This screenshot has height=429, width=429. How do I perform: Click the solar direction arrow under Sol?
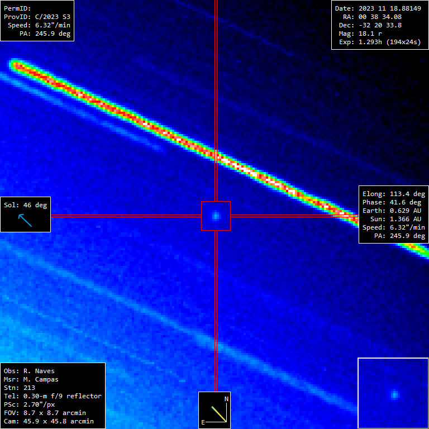coord(25,221)
